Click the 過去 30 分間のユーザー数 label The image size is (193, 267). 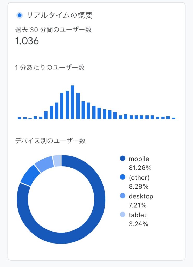[x=53, y=30]
